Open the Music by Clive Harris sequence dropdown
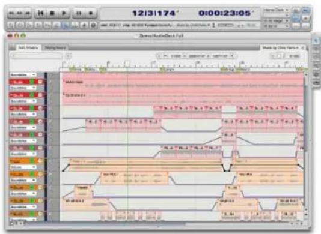This screenshot has width=321, height=234. tap(280, 48)
